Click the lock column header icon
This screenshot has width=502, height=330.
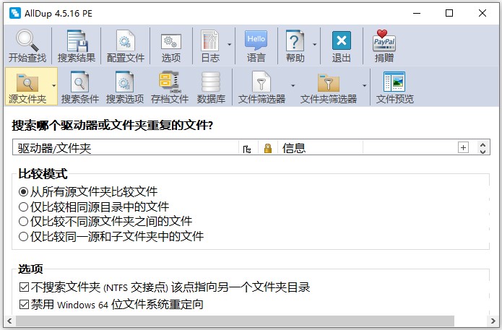click(268, 149)
